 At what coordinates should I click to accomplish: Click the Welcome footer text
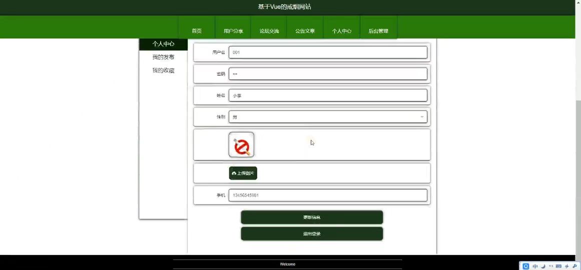[288, 264]
